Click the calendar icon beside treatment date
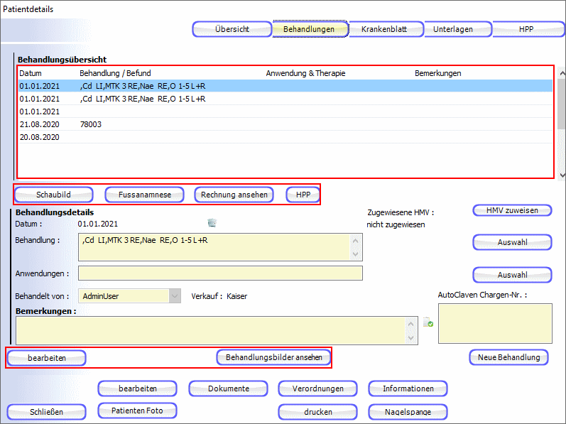 coord(212,223)
